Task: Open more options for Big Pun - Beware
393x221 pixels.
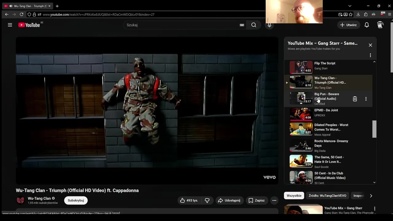Action: point(366,99)
